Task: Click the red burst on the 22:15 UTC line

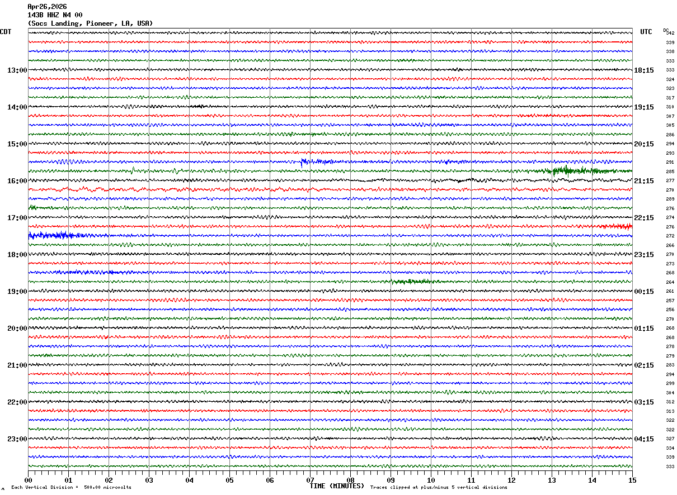Action: [618, 226]
